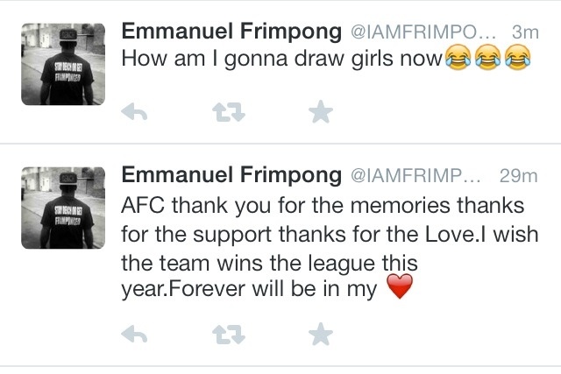Open Emmanuel Frimpong's name on the 3m tweet
This screenshot has height=374, width=561.
click(231, 32)
